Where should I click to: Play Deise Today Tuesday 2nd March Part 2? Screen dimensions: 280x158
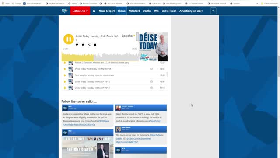[x=65, y=82]
